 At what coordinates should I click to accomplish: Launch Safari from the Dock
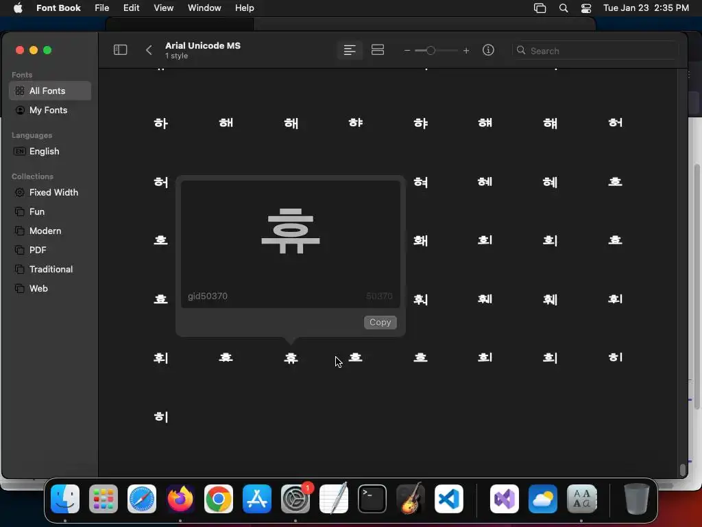142,500
